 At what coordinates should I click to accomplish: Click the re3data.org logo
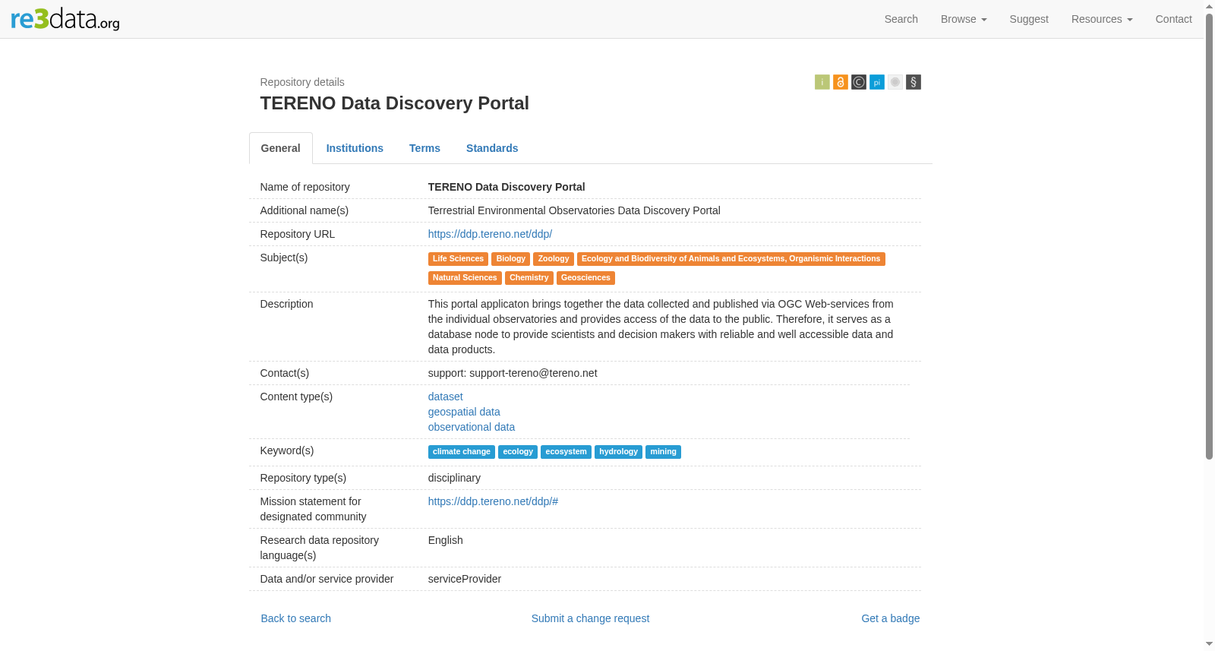click(x=65, y=19)
